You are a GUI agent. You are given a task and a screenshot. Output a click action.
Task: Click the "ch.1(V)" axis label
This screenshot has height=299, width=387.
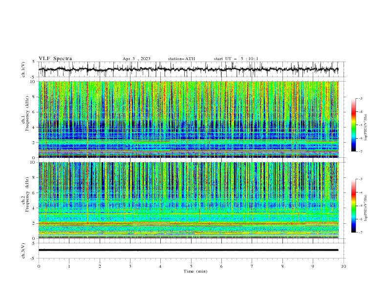[23, 69]
